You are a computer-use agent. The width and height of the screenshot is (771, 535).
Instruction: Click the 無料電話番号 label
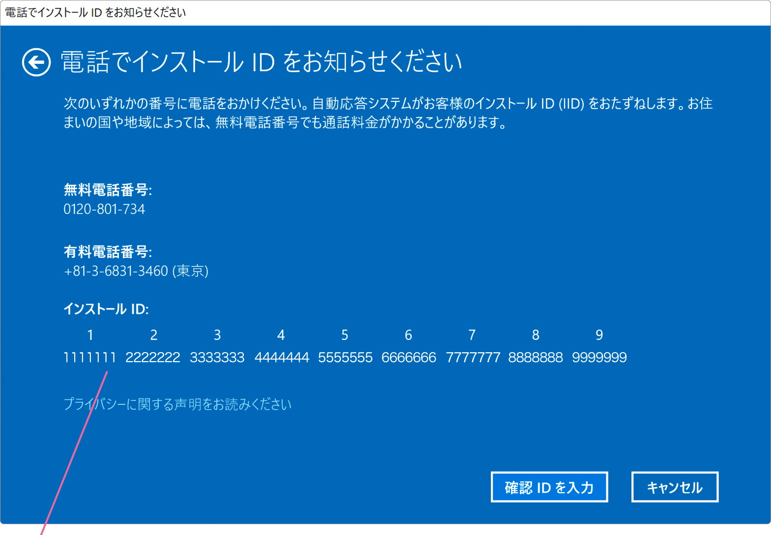(x=108, y=190)
